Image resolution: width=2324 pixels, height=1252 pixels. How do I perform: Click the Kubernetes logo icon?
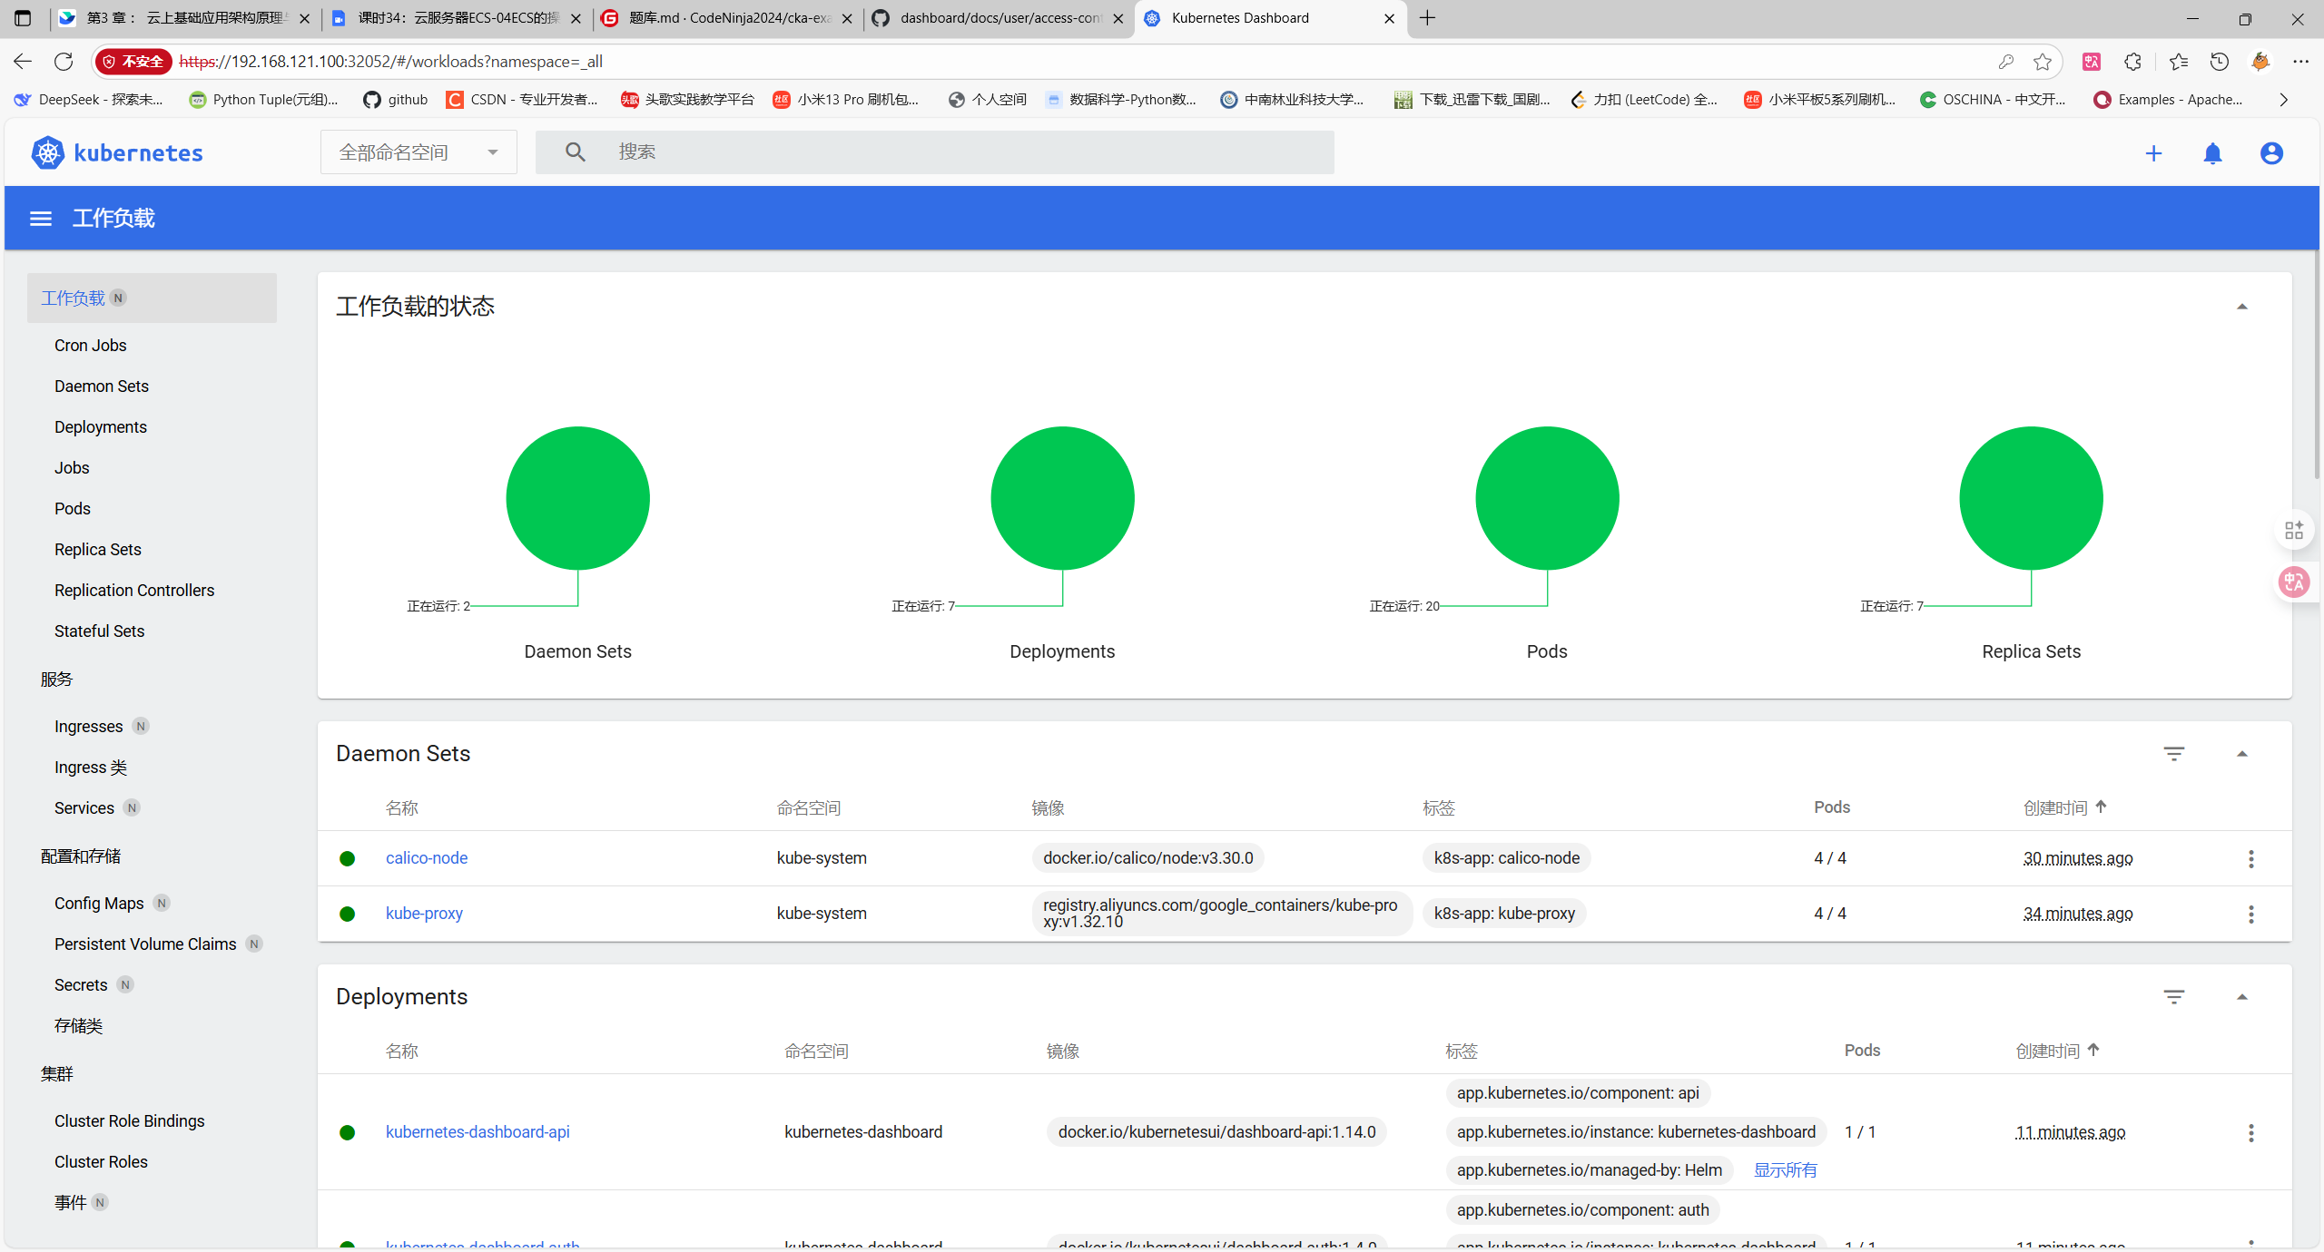47,152
